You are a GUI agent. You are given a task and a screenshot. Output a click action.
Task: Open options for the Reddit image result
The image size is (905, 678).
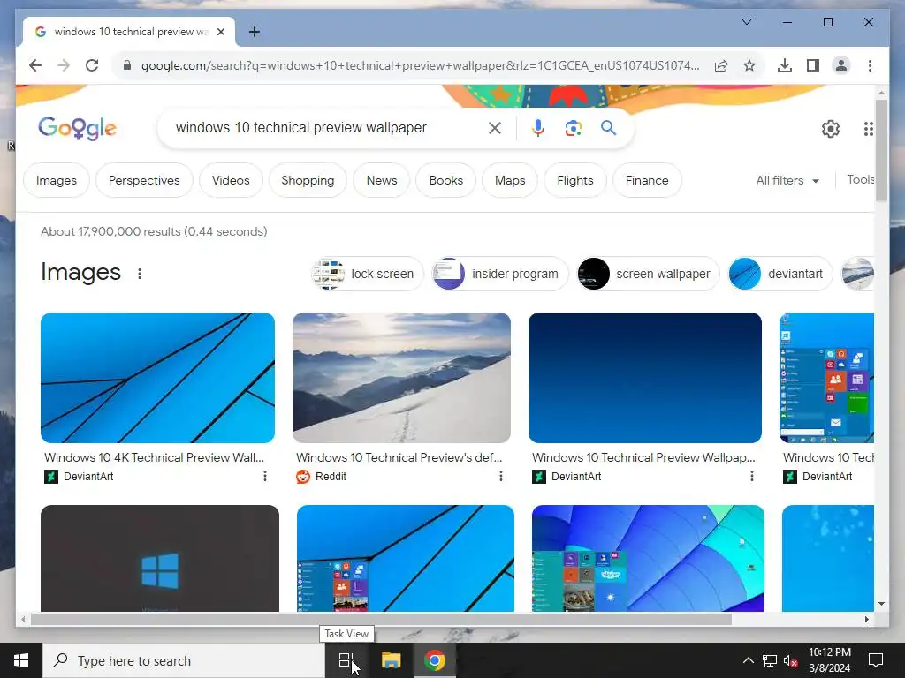pyautogui.click(x=501, y=476)
